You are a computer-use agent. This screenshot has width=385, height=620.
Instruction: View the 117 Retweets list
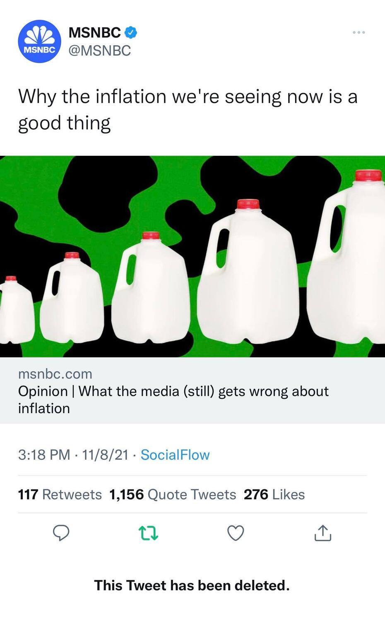[x=60, y=494]
